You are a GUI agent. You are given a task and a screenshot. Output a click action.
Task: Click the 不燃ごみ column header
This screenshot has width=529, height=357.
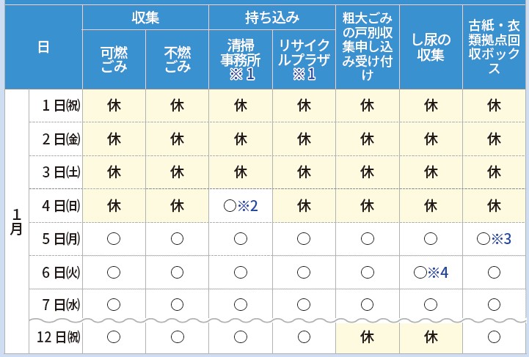click(177, 59)
